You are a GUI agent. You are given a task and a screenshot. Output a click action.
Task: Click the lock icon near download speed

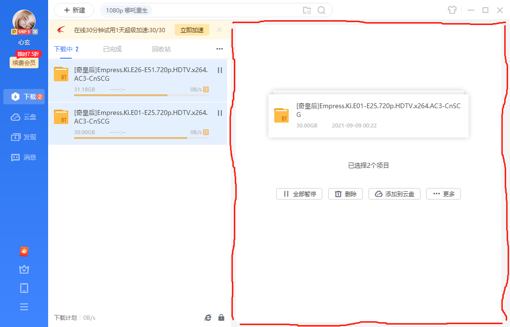(221, 317)
